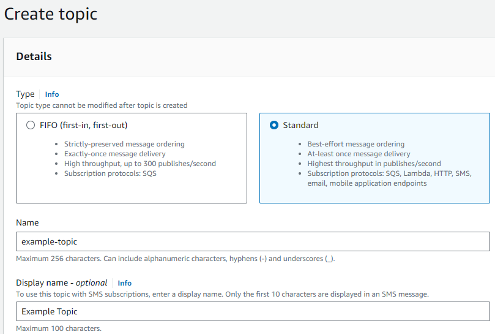Screen dimensions: 495x334
Task: Click the 'Maximum 256 characters' hint text
Action: click(x=175, y=259)
